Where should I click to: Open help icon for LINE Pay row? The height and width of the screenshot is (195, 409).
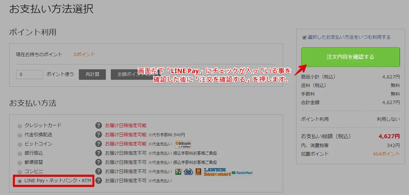(x=98, y=181)
